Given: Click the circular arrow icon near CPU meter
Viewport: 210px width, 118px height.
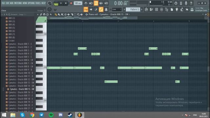Looking at the screenshot, I should coord(176,3).
